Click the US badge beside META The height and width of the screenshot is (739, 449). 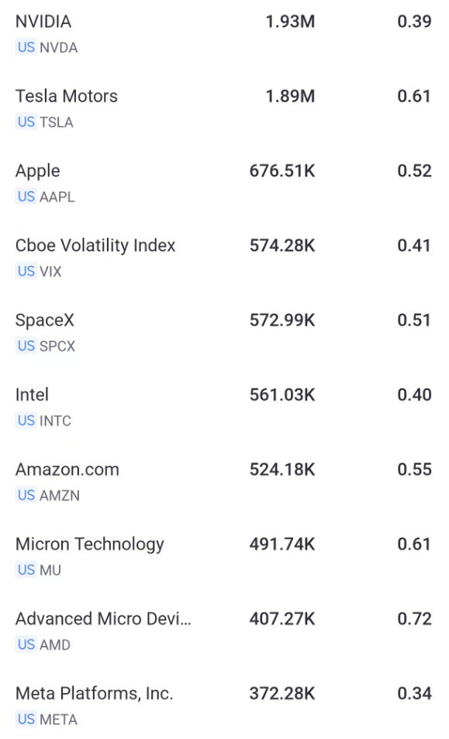tap(26, 720)
